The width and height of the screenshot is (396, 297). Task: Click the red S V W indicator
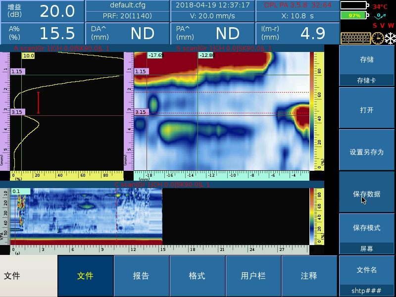click(384, 25)
